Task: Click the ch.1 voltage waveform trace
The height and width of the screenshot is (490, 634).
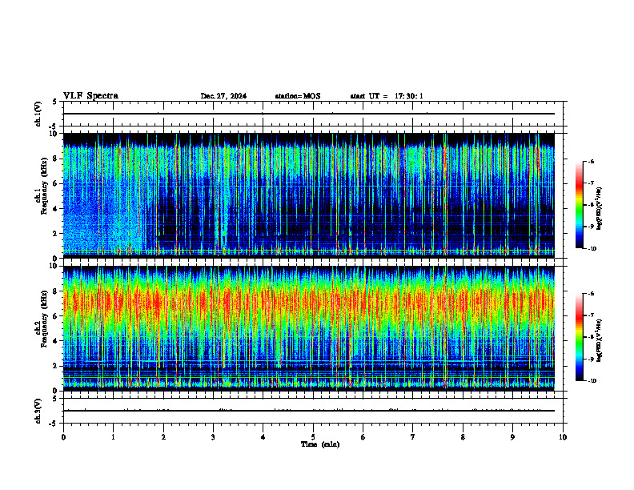Action: click(x=308, y=114)
